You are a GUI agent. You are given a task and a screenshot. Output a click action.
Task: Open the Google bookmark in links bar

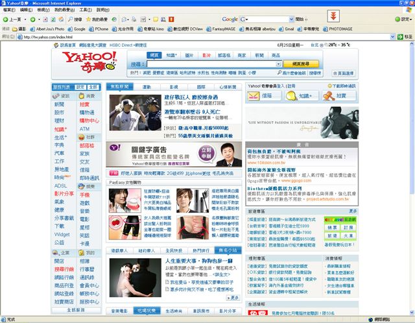click(77, 29)
